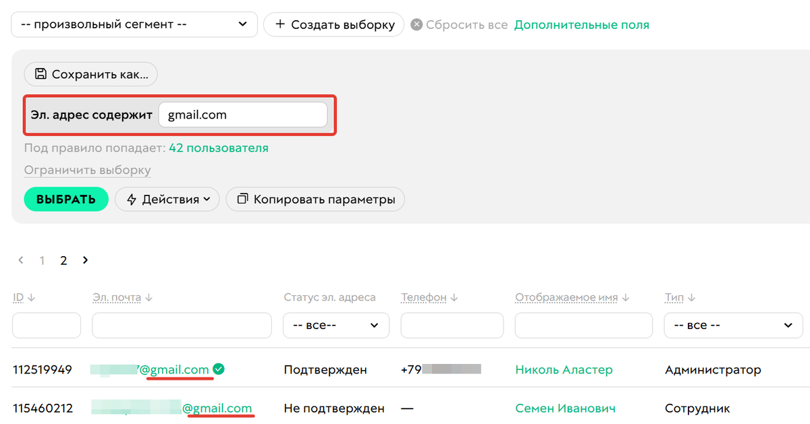Click the email filter input containing gmail.com
Viewport: 810px width, 424px height.
(243, 115)
